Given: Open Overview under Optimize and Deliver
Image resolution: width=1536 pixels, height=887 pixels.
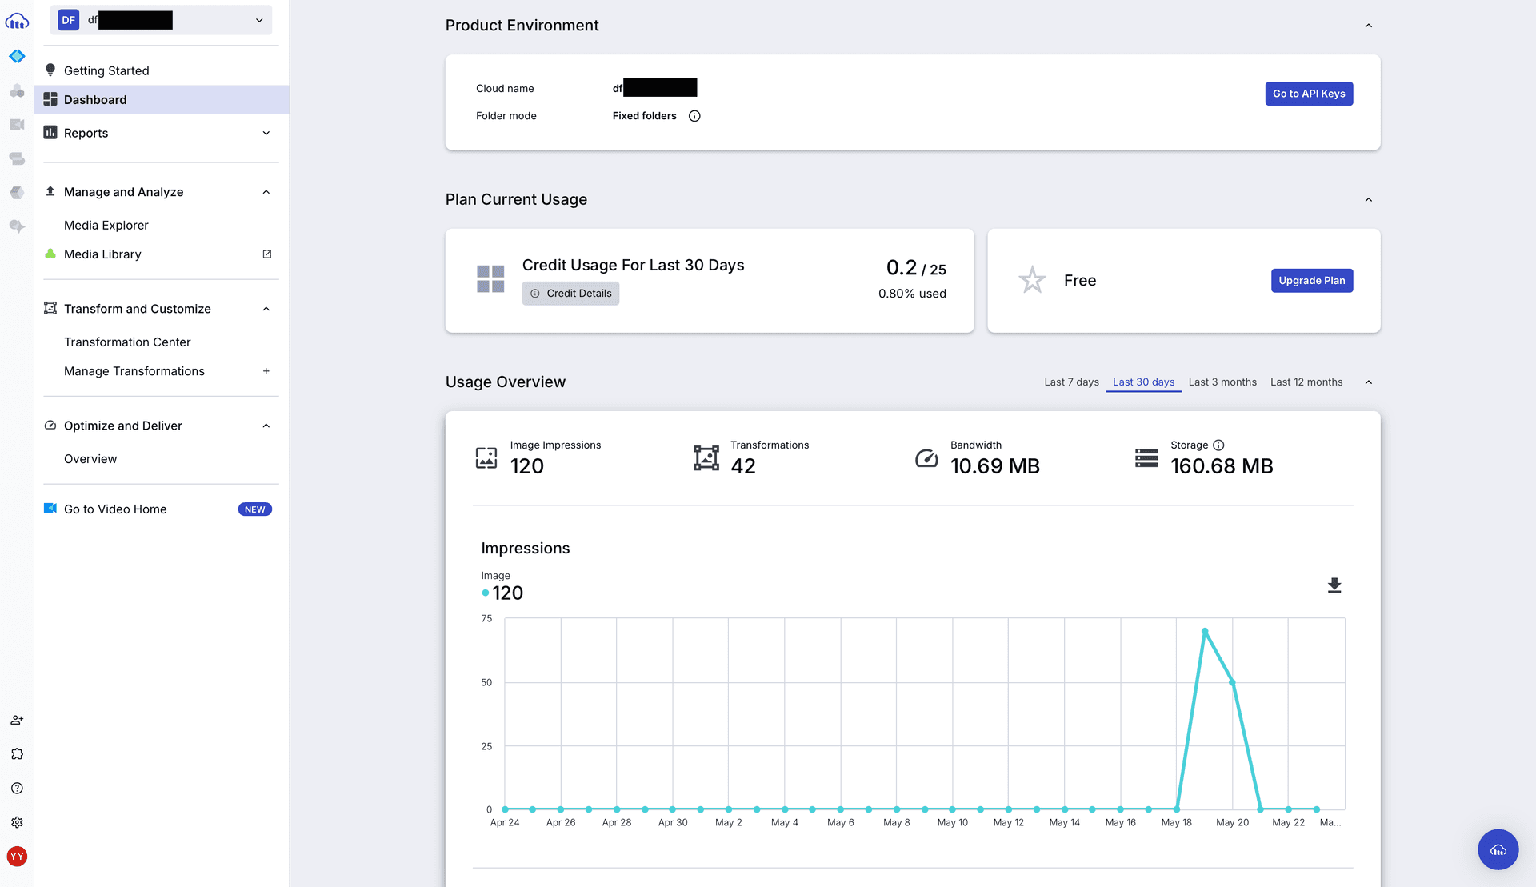Looking at the screenshot, I should pos(90,458).
